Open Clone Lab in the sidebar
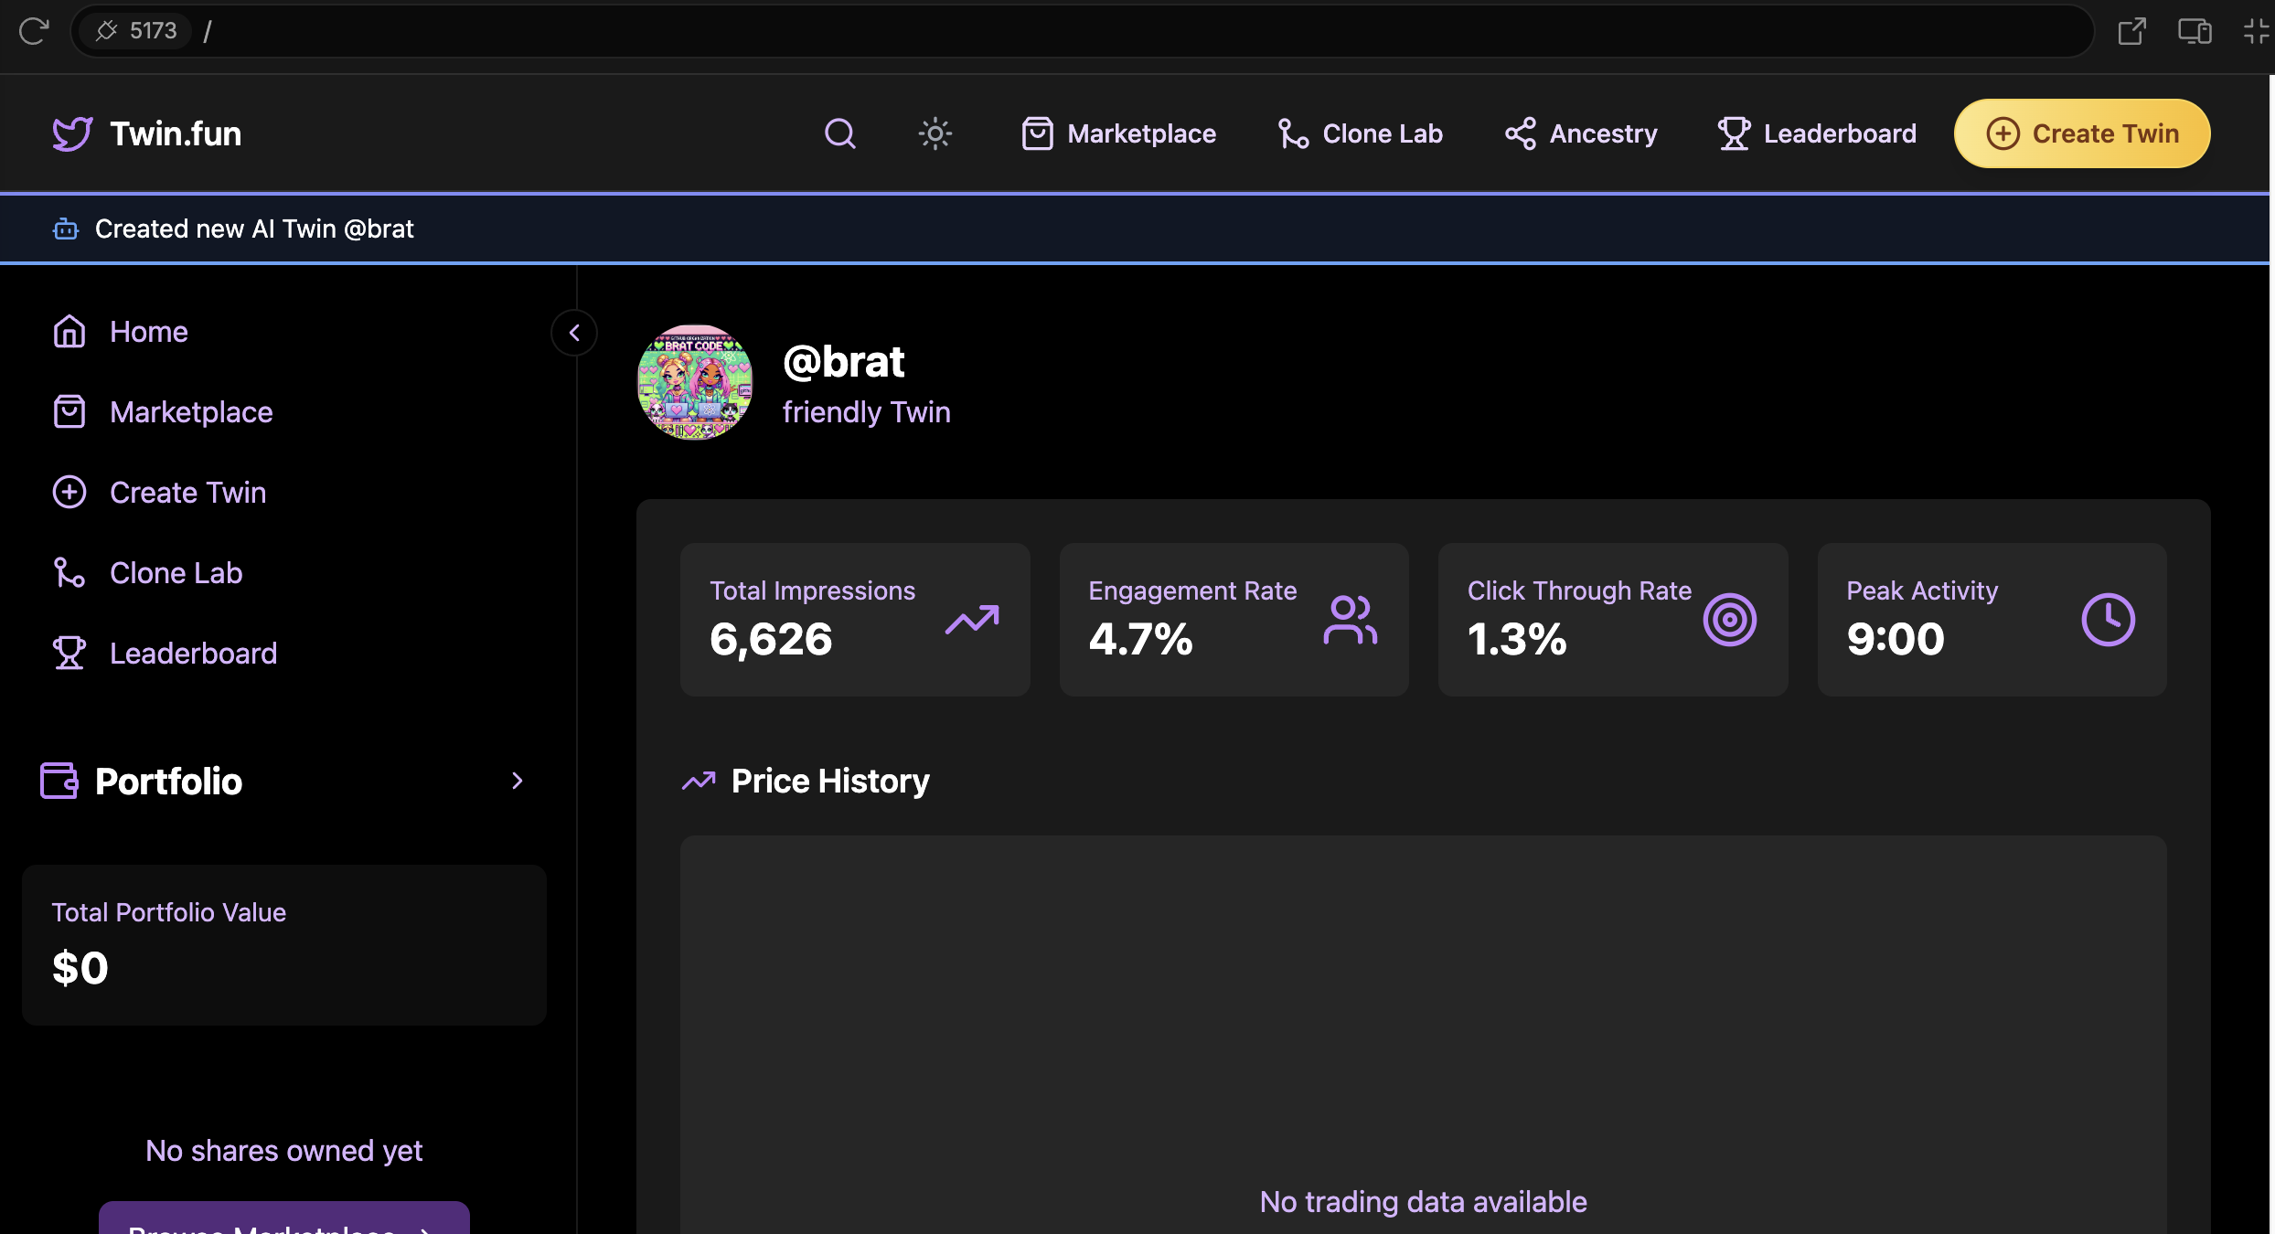This screenshot has height=1234, width=2275. click(x=176, y=573)
